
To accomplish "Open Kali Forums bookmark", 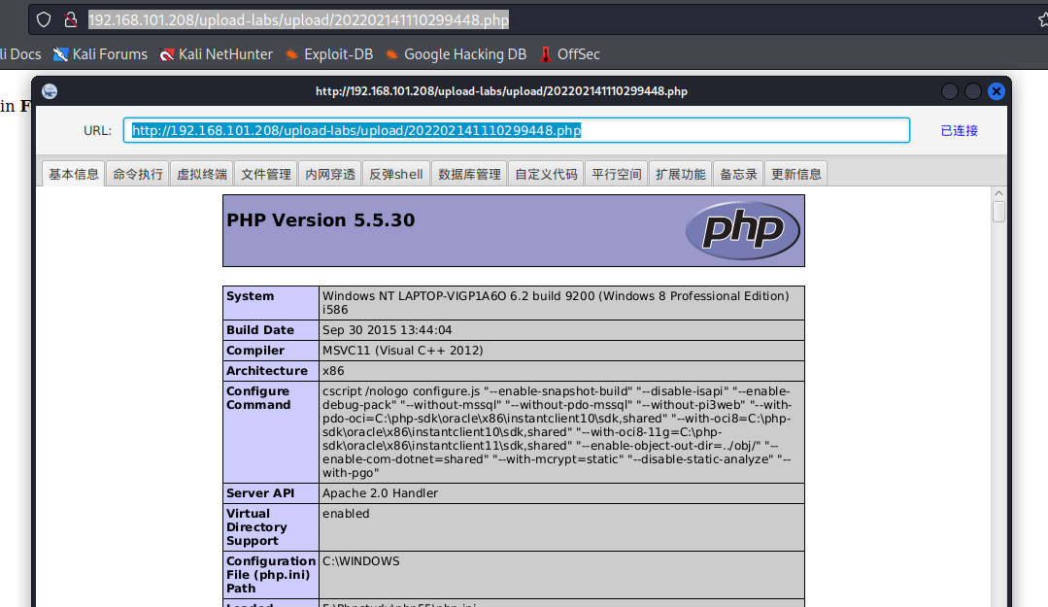I will [100, 54].
